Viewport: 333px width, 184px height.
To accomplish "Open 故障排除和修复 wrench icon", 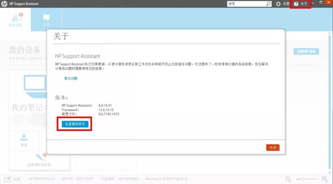I will point(39,157).
